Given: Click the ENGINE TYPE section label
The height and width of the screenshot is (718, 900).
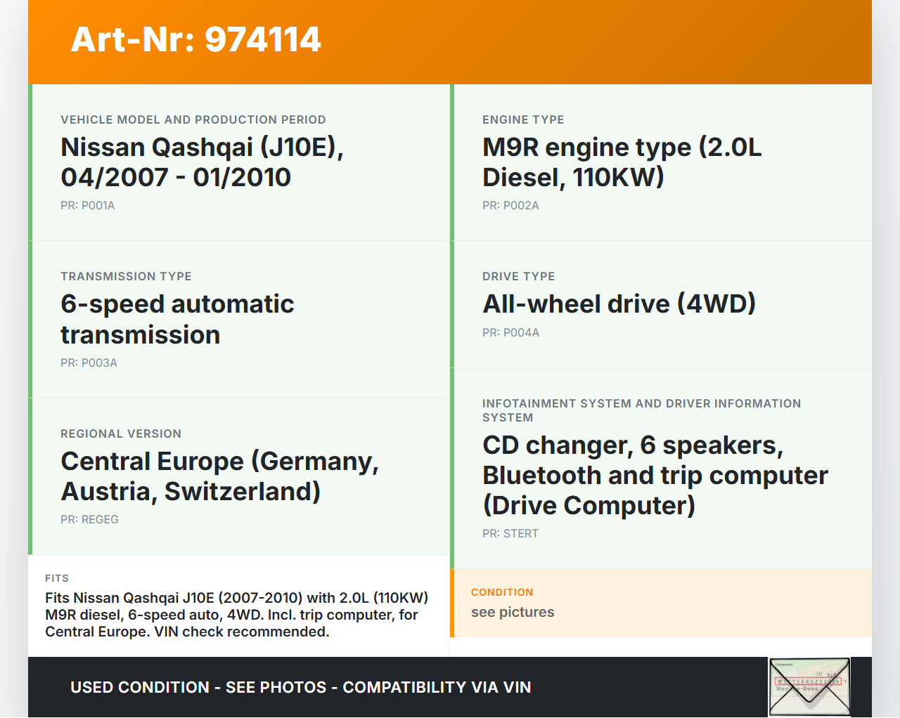Looking at the screenshot, I should [523, 119].
